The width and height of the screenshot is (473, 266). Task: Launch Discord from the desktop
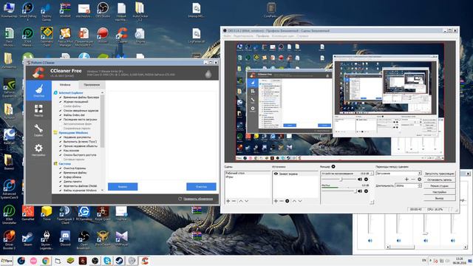tap(65, 238)
